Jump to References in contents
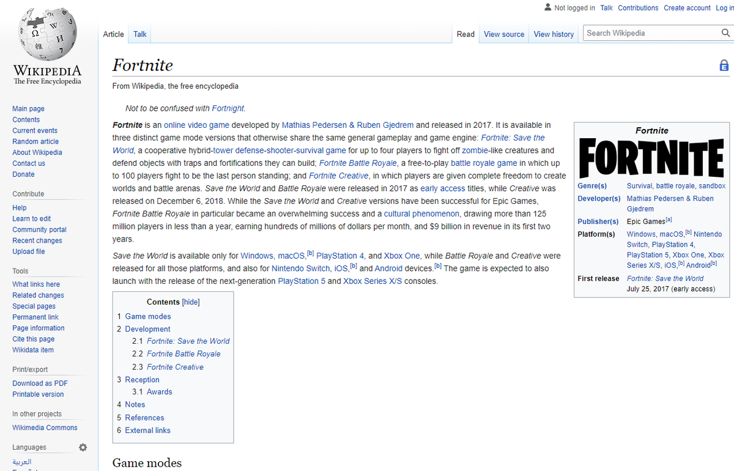Screen dimensions: 734x471 (144, 418)
